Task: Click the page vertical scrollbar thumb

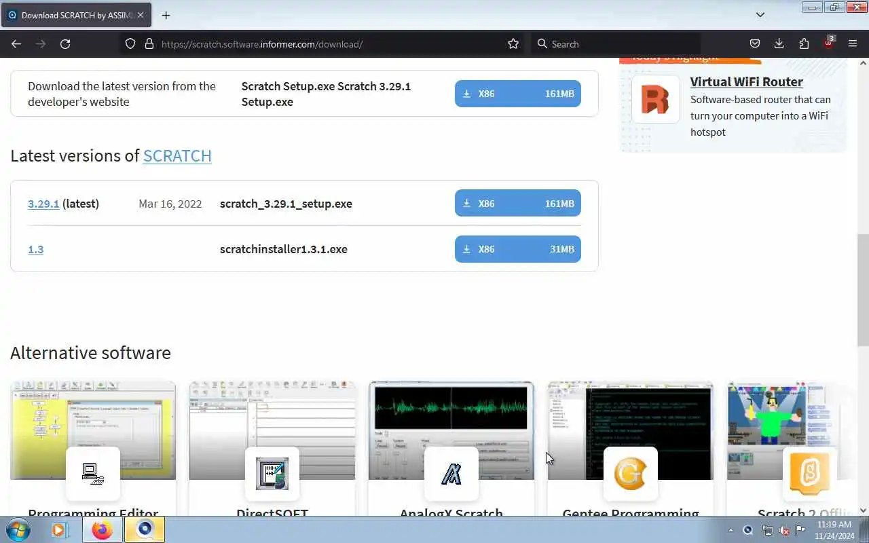Action: click(x=863, y=292)
